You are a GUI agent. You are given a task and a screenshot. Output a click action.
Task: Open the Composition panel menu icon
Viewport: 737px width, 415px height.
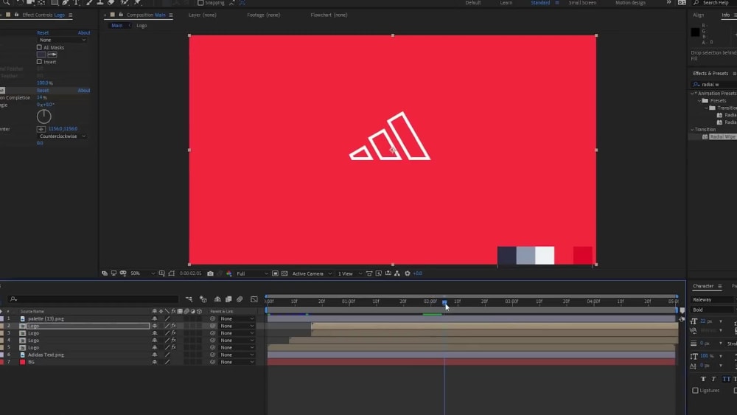pos(171,15)
